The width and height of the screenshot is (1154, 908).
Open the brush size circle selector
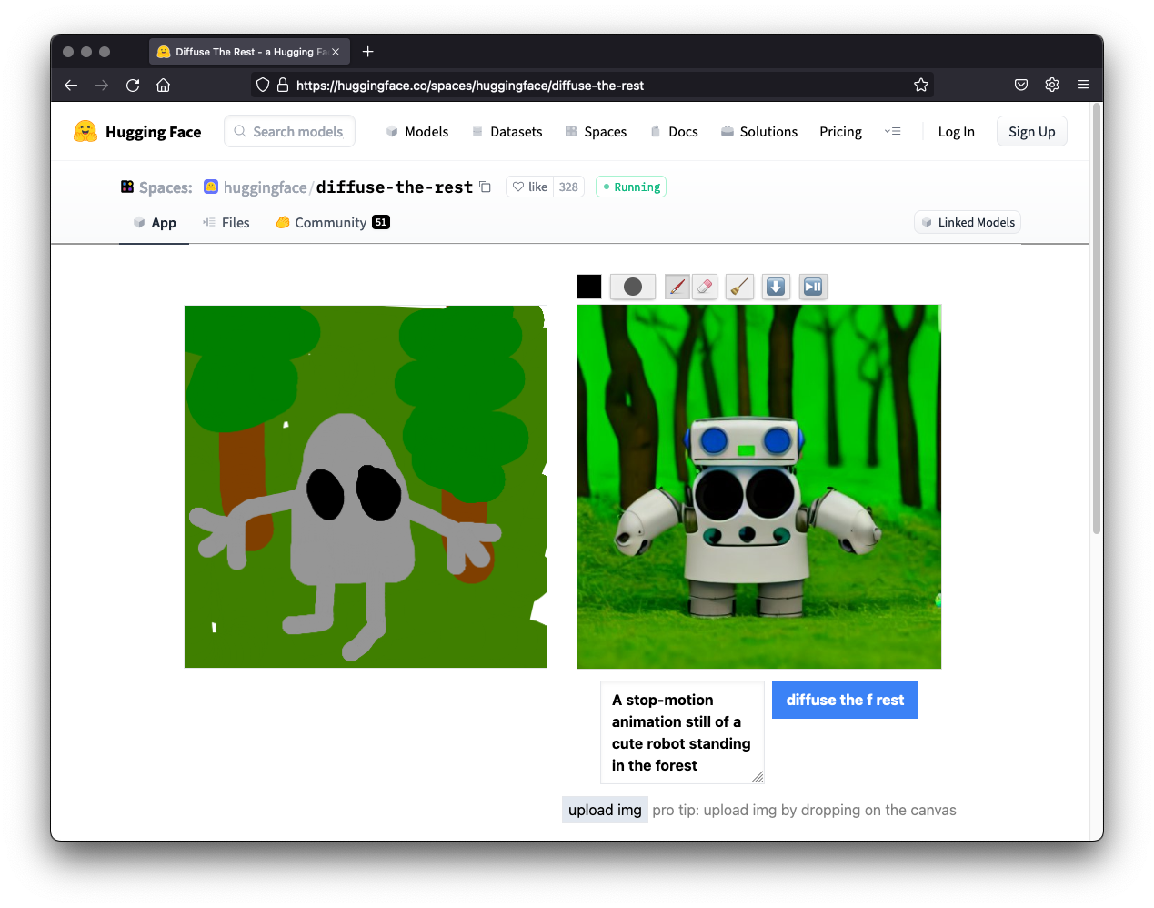click(633, 287)
